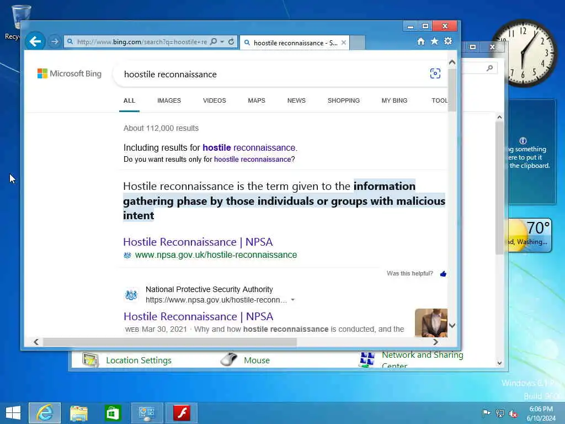
Task: Click the network tray icon
Action: coord(500,413)
